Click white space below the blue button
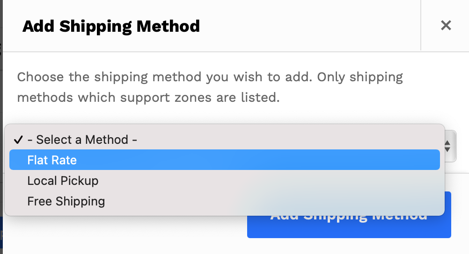Viewport: 469px width, 254px height. (349, 247)
